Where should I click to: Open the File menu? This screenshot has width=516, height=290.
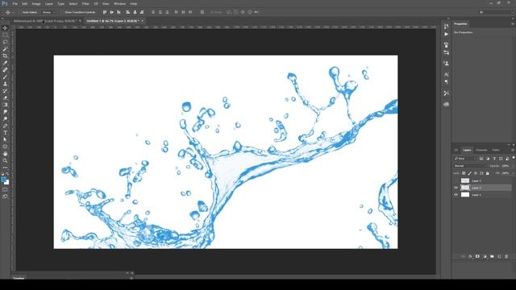tap(15, 3)
